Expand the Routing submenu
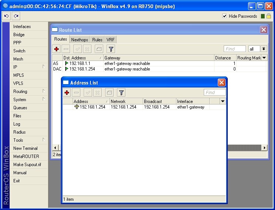 click(x=28, y=91)
